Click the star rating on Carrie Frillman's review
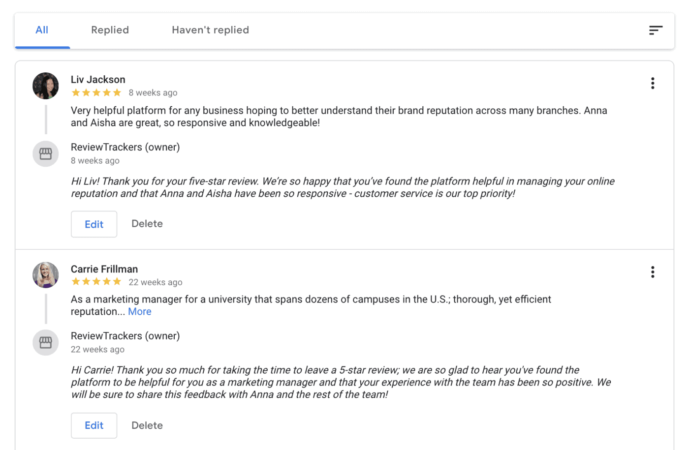Image resolution: width=689 pixels, height=450 pixels. [x=96, y=281]
